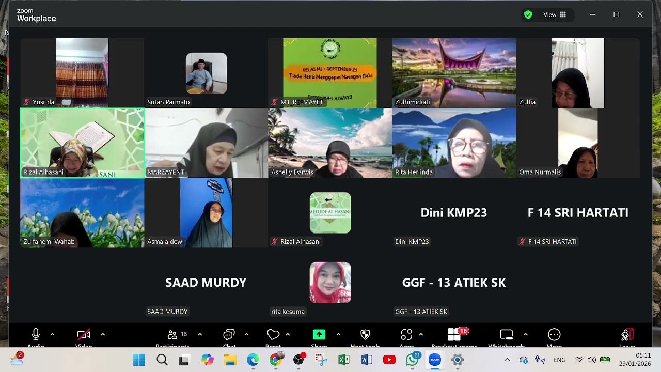Select MARZAYENTI's video tile
Image resolution: width=661 pixels, height=372 pixels.
coord(206,143)
